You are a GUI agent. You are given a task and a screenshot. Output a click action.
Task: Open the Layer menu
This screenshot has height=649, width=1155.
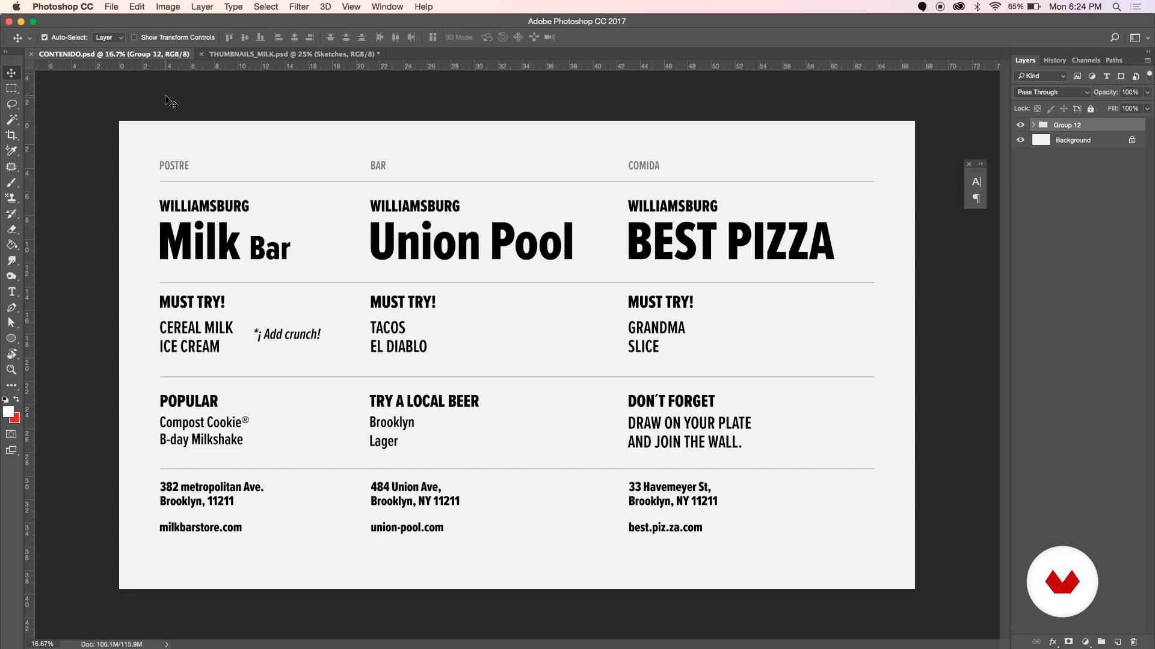202,7
